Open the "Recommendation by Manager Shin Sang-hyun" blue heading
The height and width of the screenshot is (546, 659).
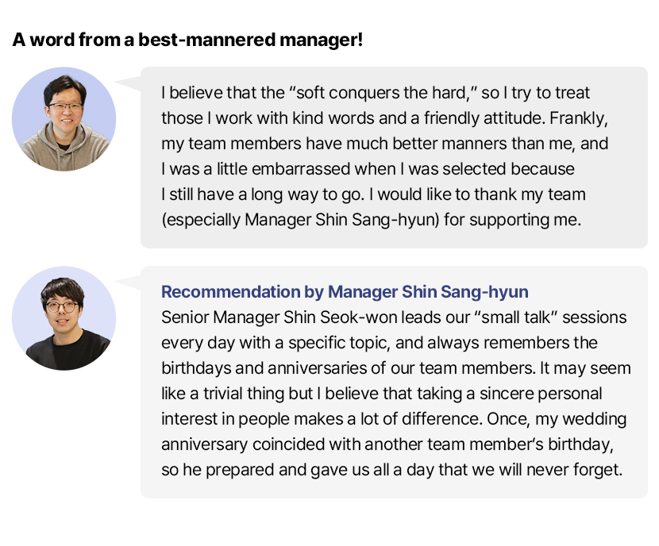pyautogui.click(x=345, y=292)
